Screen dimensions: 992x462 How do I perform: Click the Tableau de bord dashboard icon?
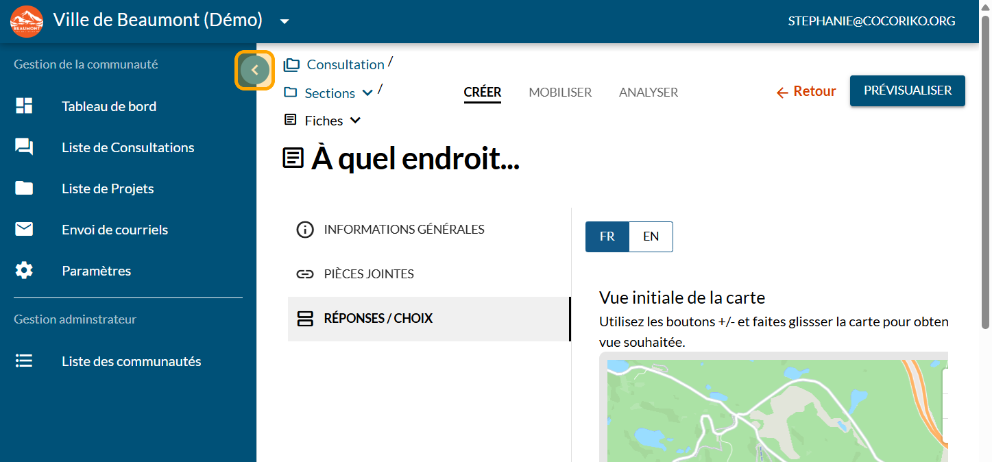[x=24, y=106]
